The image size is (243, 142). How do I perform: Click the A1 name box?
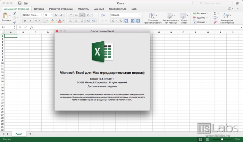[7, 27]
